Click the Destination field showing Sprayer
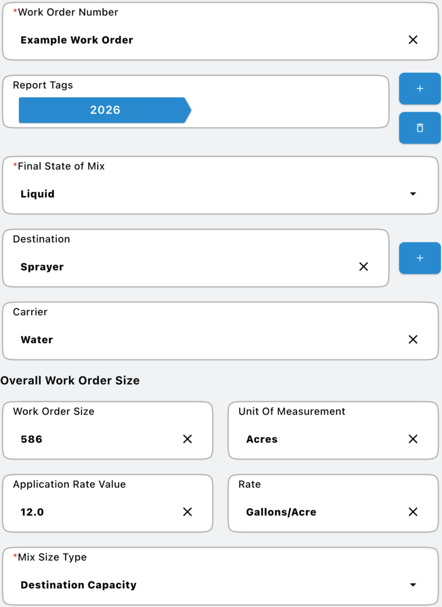This screenshot has width=442, height=607. tap(163, 267)
